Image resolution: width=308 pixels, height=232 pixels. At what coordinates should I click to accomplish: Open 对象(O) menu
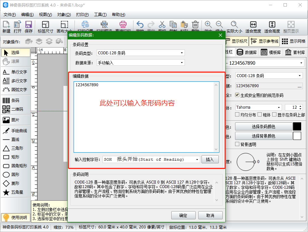(64, 15)
